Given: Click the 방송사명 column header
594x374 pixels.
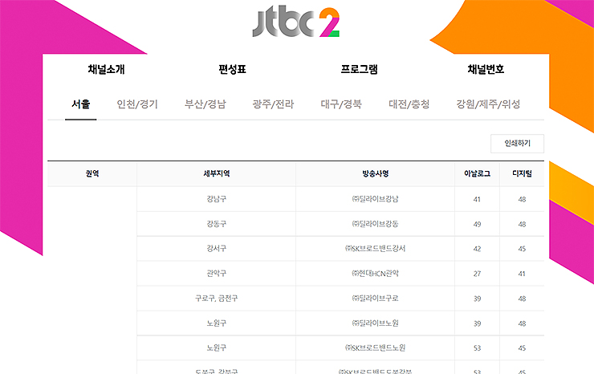Looking at the screenshot, I should 375,173.
